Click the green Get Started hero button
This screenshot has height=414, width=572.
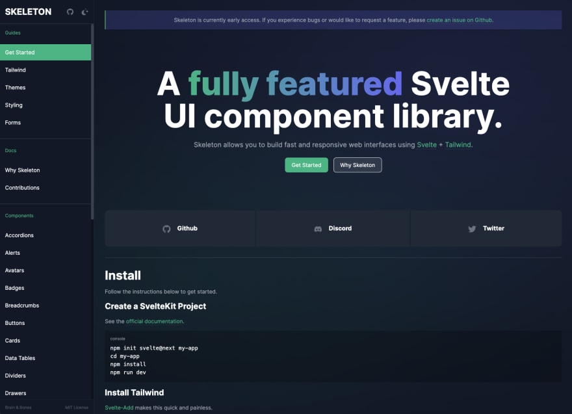point(306,165)
